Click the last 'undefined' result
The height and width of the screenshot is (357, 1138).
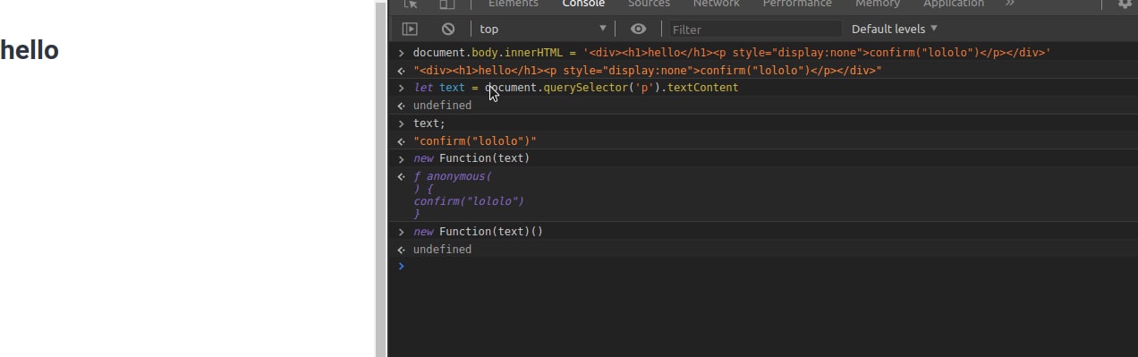442,250
